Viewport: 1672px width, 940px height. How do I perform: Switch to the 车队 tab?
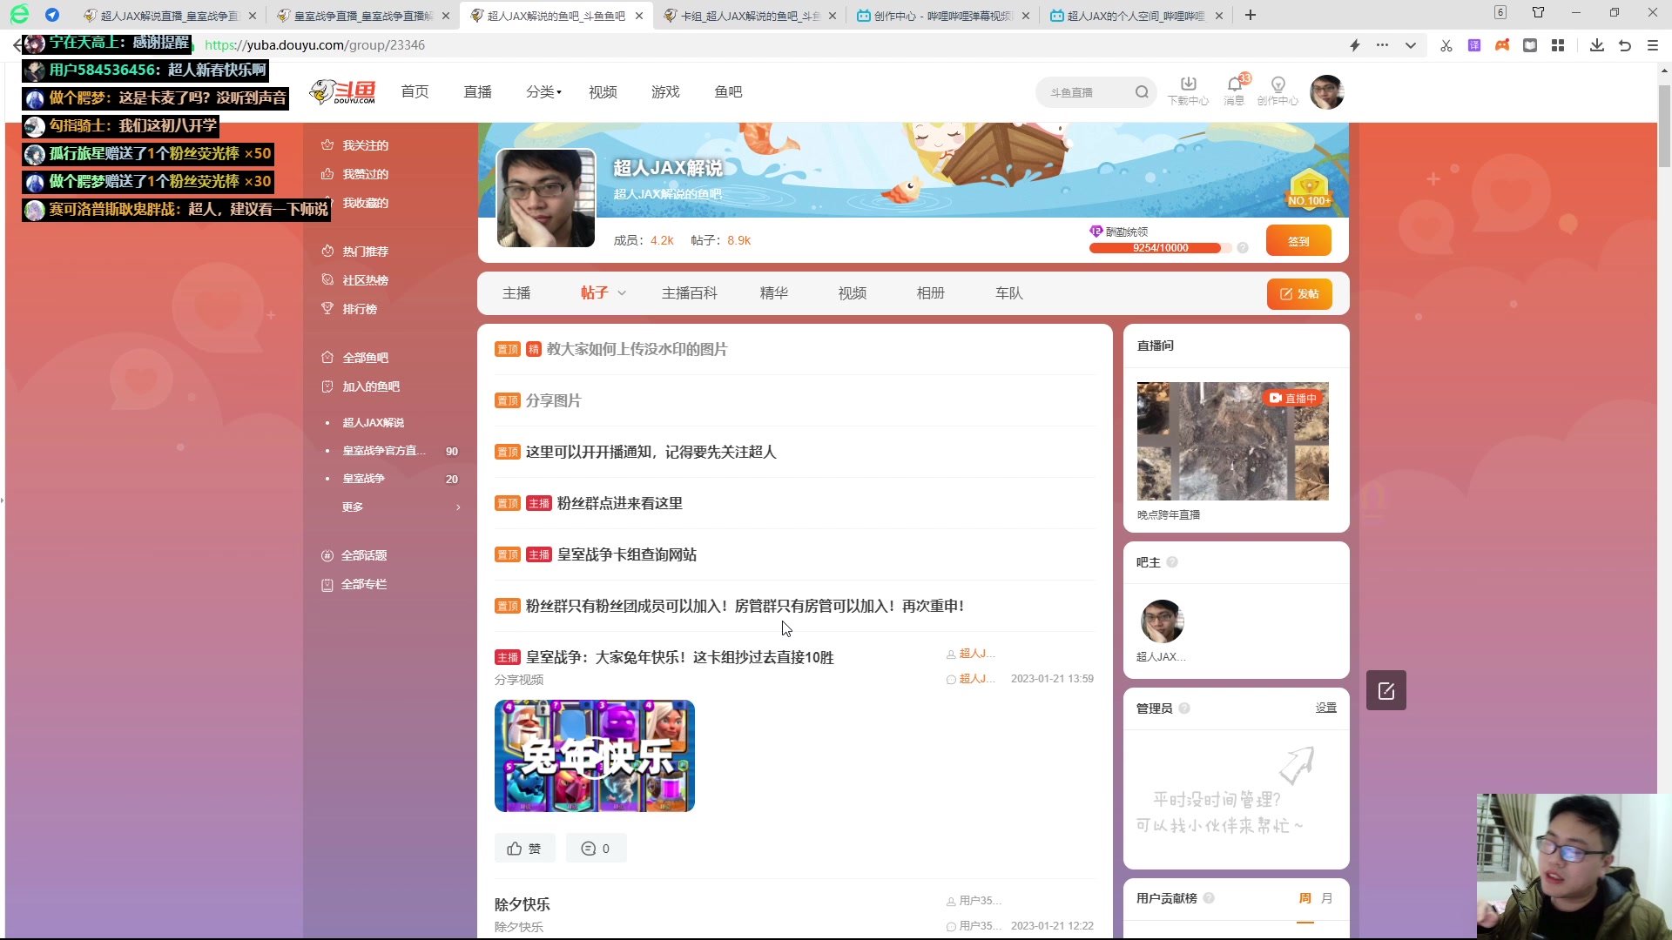1009,293
